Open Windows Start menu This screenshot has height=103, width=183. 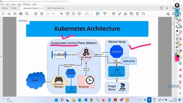click(x=56, y=100)
